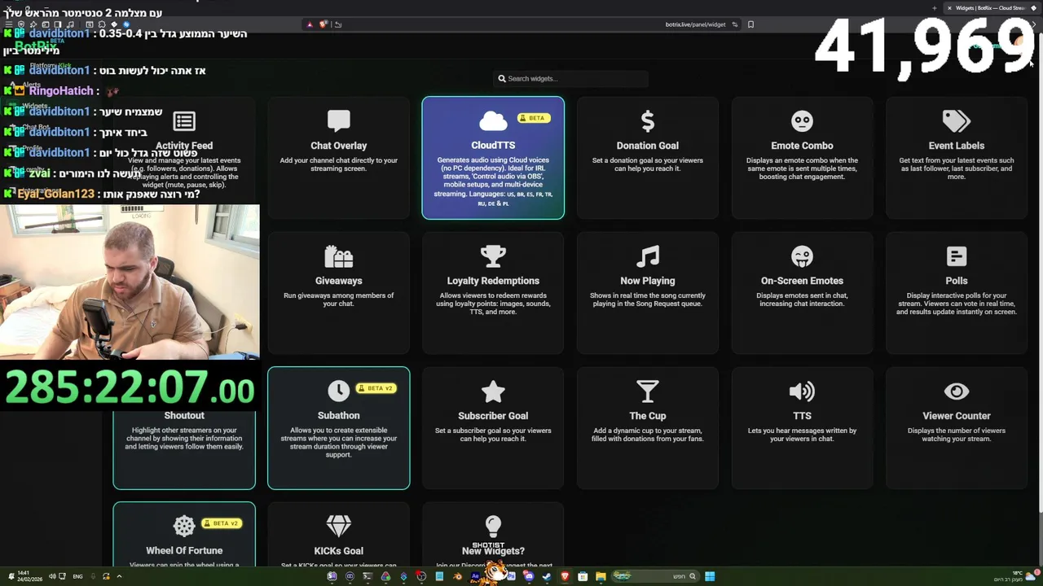
Task: Click the Subathon clock icon
Action: point(338,391)
